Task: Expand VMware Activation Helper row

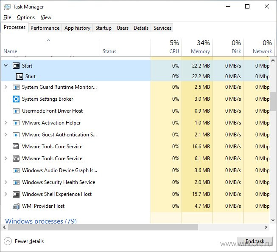Action: tap(6, 123)
